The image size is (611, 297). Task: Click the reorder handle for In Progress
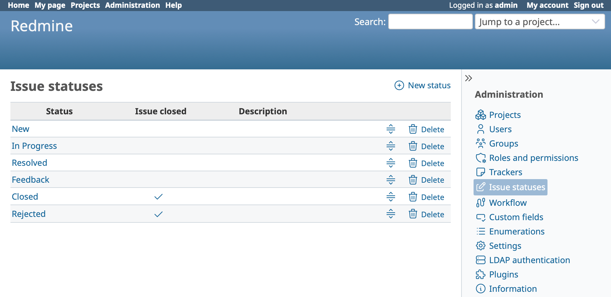(x=391, y=146)
